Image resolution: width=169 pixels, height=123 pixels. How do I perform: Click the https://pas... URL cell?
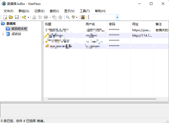tap(142, 30)
